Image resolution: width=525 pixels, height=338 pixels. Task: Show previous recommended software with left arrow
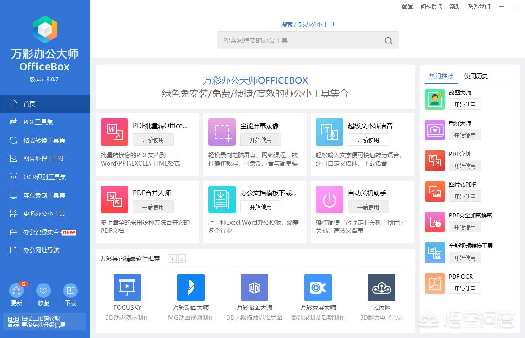173,259
